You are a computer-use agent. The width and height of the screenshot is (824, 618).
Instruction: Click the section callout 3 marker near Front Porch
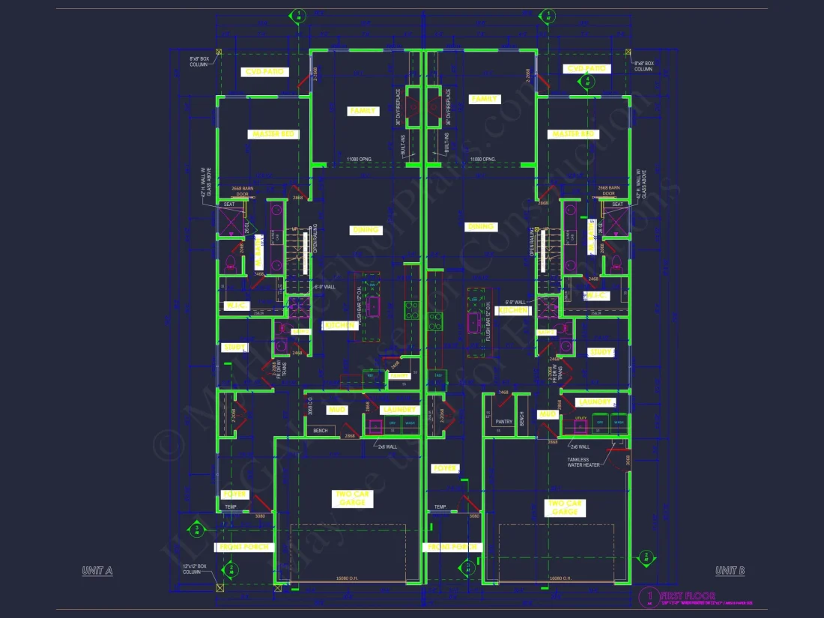[196, 530]
